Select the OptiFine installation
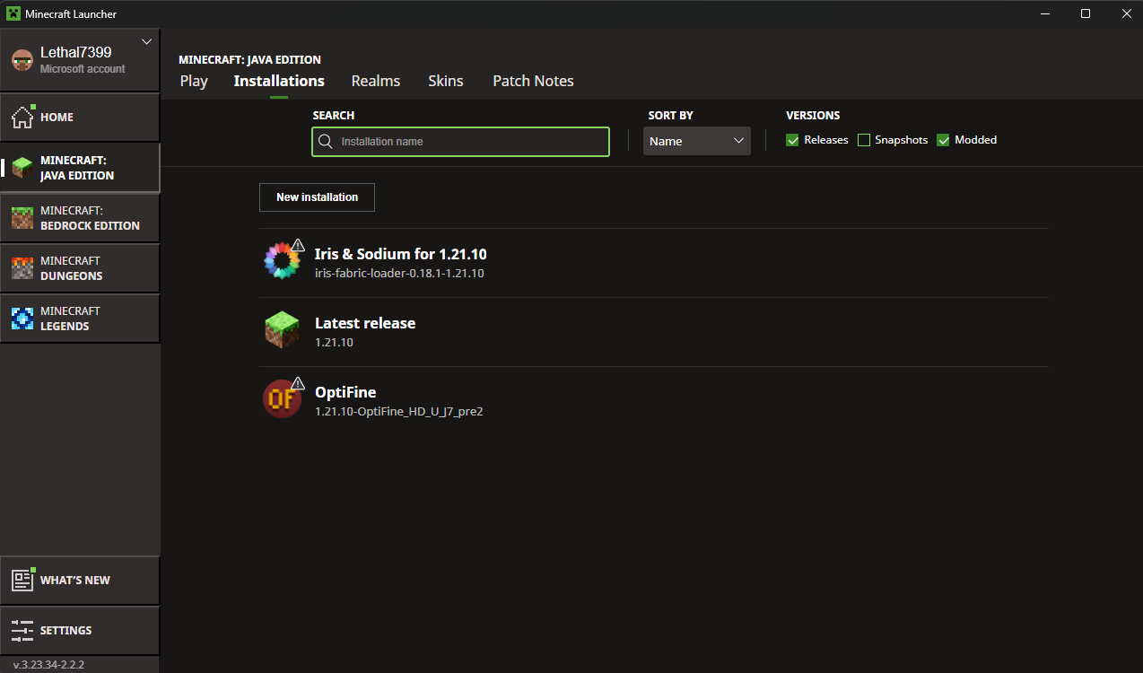Viewport: 1143px width, 673px height. (x=654, y=401)
